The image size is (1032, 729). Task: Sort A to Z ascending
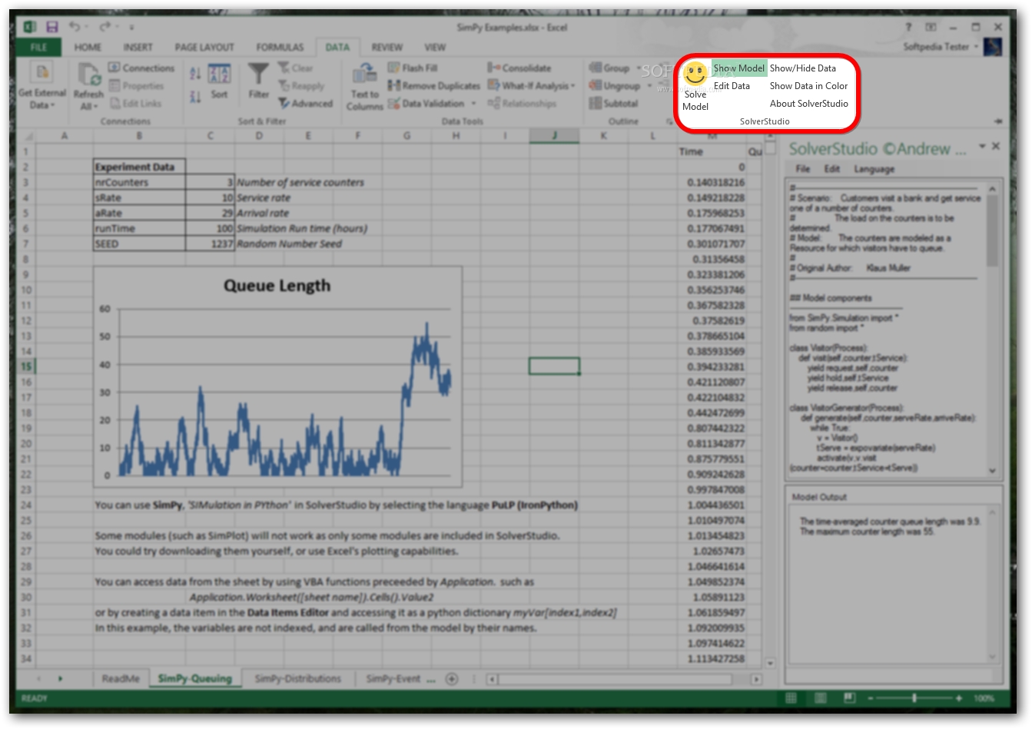coord(195,73)
